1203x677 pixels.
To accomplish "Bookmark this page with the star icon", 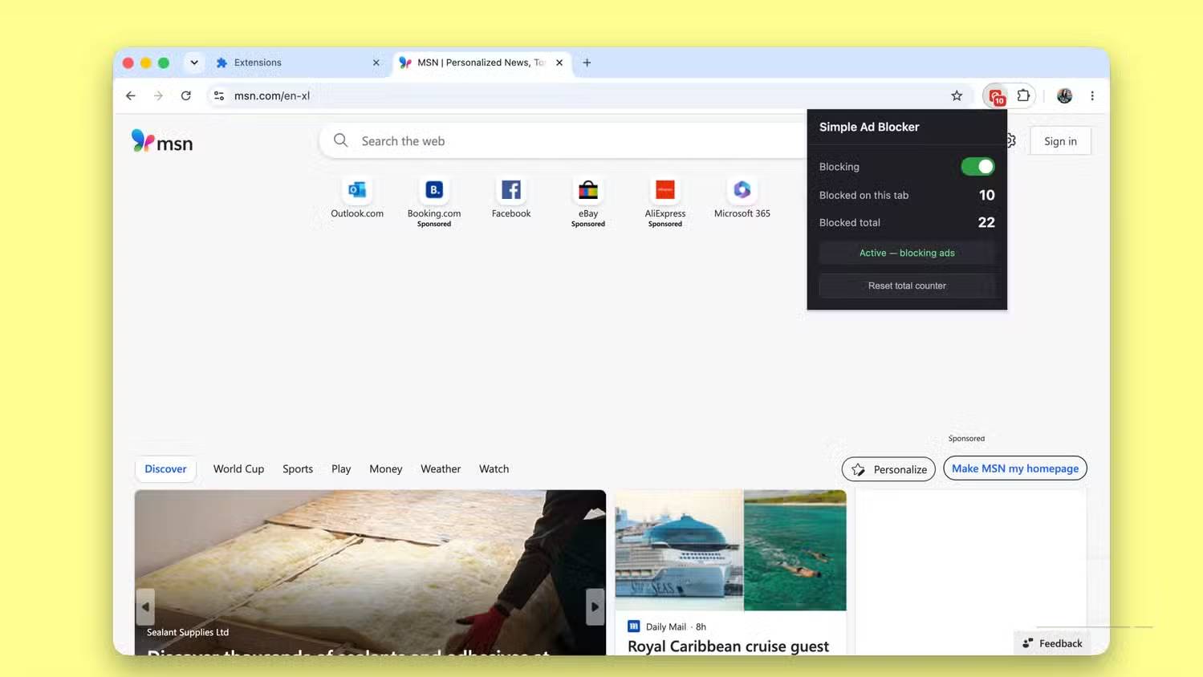I will (x=957, y=95).
